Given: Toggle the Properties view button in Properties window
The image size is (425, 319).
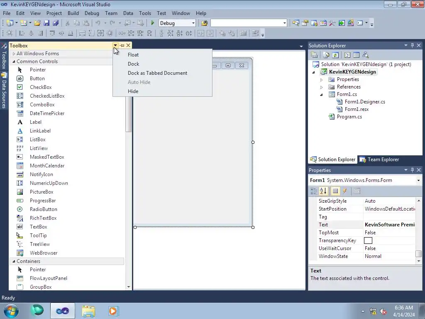Looking at the screenshot, I should pos(335,191).
